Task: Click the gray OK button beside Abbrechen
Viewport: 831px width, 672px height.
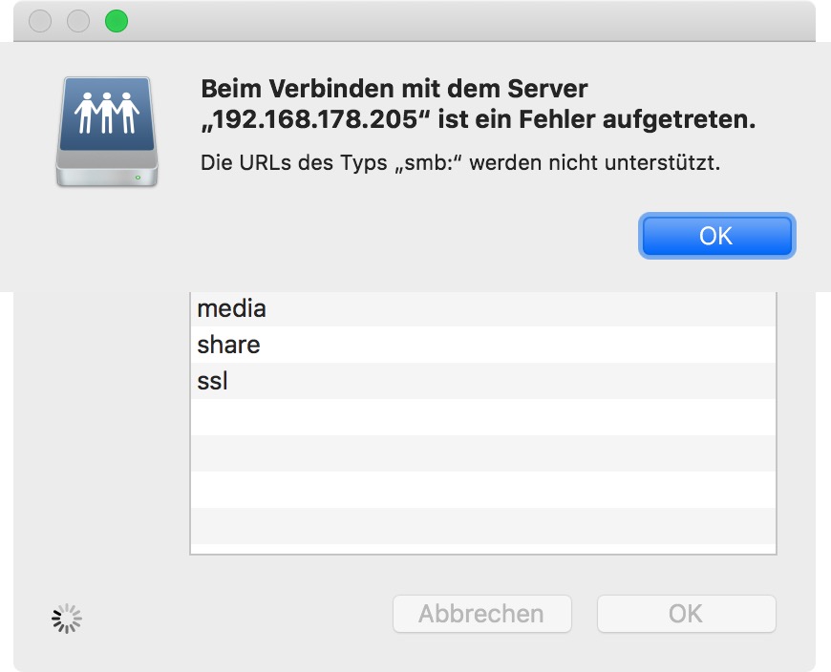Action: pos(686,614)
